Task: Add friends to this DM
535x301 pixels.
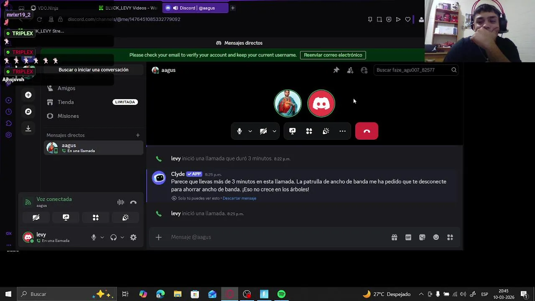Action: (350, 70)
